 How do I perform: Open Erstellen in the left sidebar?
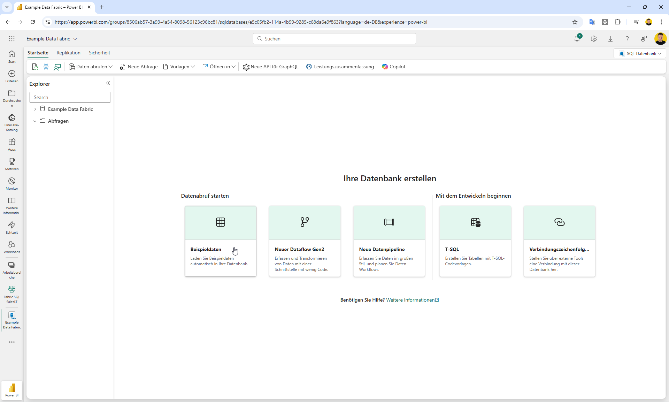coord(12,76)
